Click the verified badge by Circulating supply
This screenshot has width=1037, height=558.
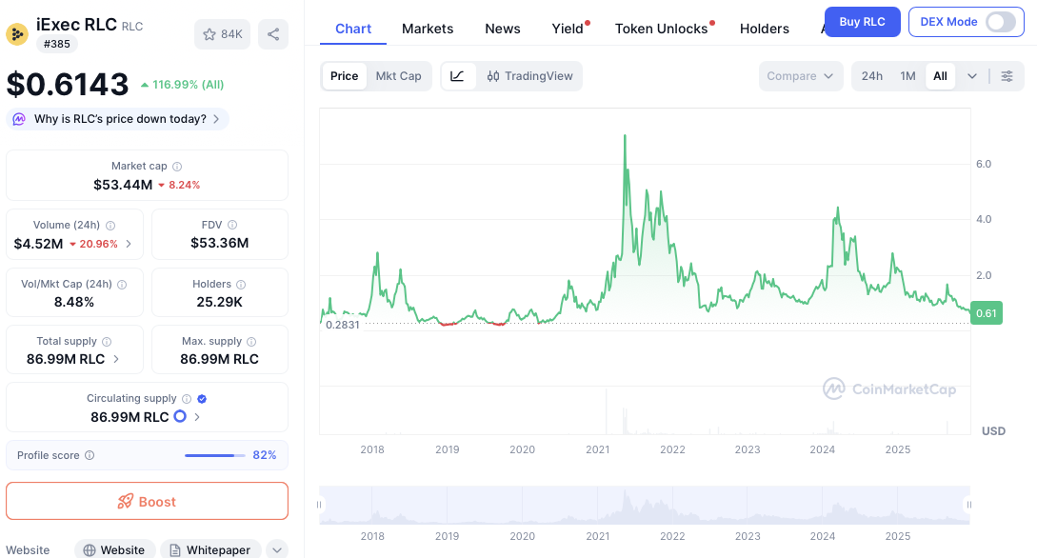tap(202, 399)
